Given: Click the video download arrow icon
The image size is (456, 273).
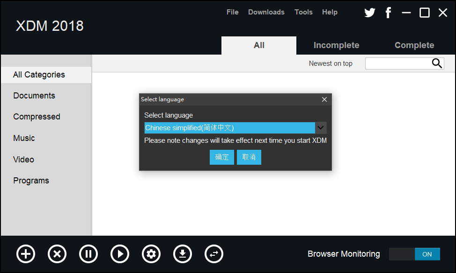Looking at the screenshot, I should pos(183,254).
